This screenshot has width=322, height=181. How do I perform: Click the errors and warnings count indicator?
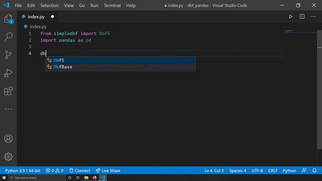(54, 170)
